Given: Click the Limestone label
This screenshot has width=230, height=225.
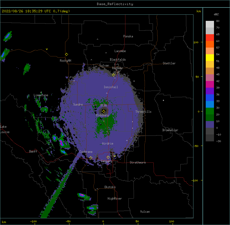Looking at the screenshot, I should (41, 95).
